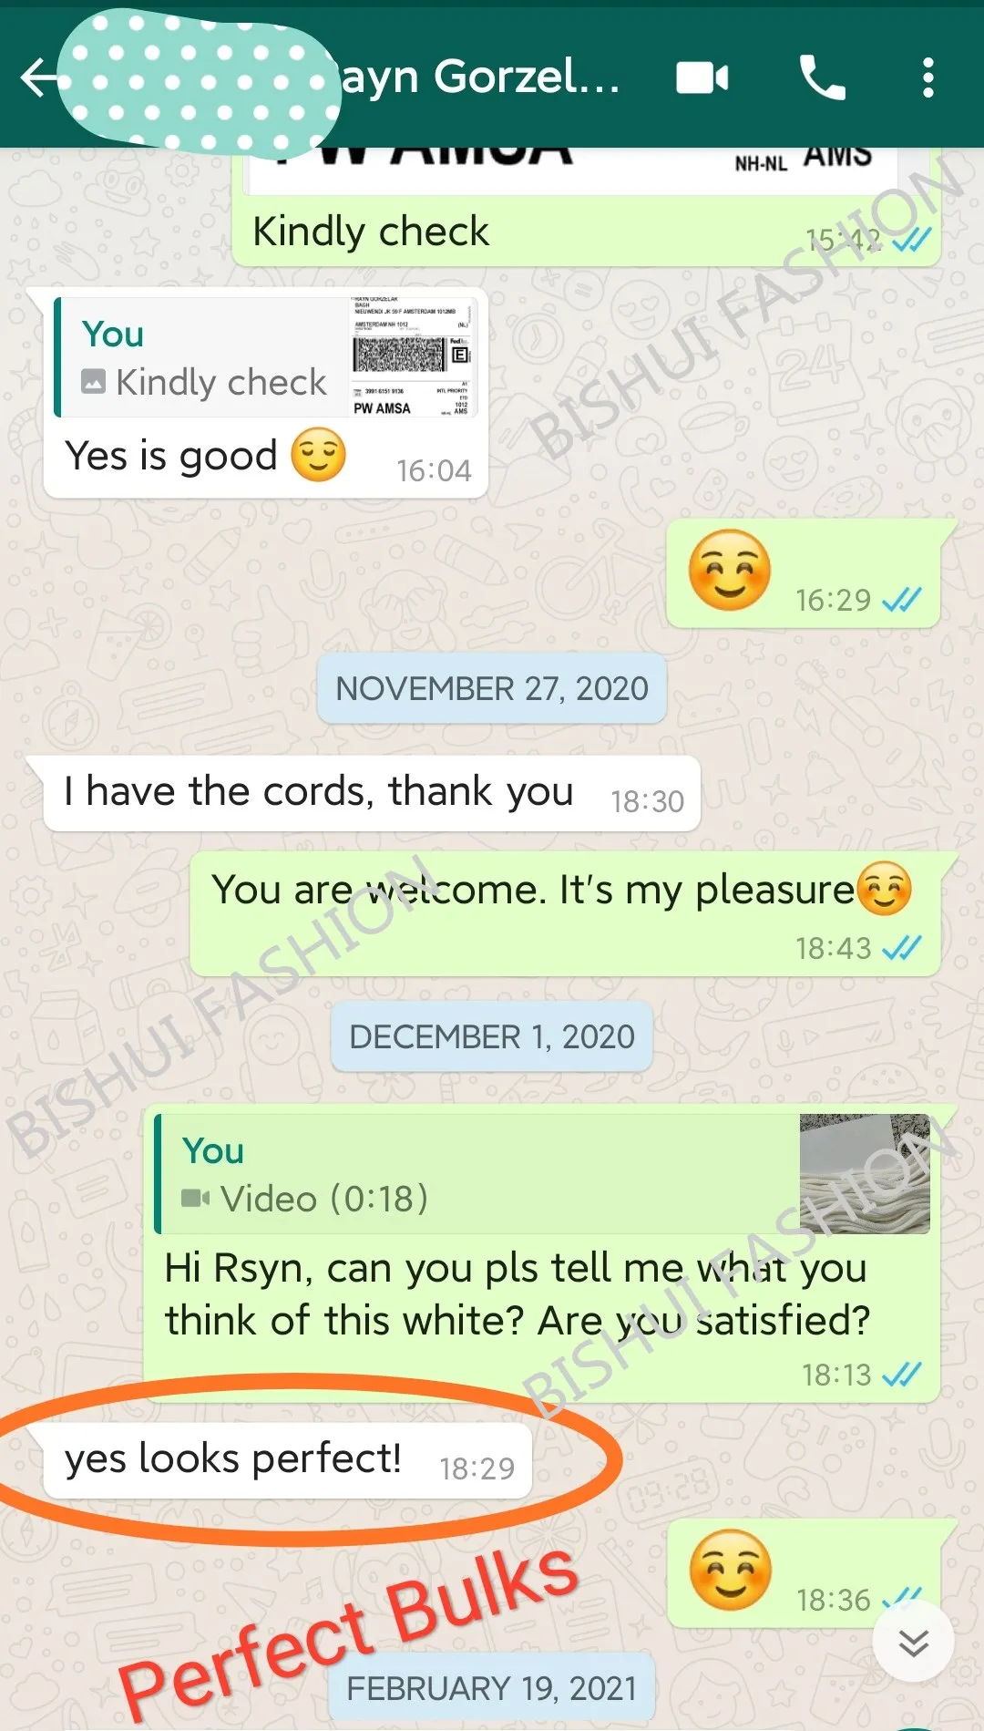The image size is (984, 1731).
Task: Open the contact name Gorzel header
Action: tap(479, 77)
